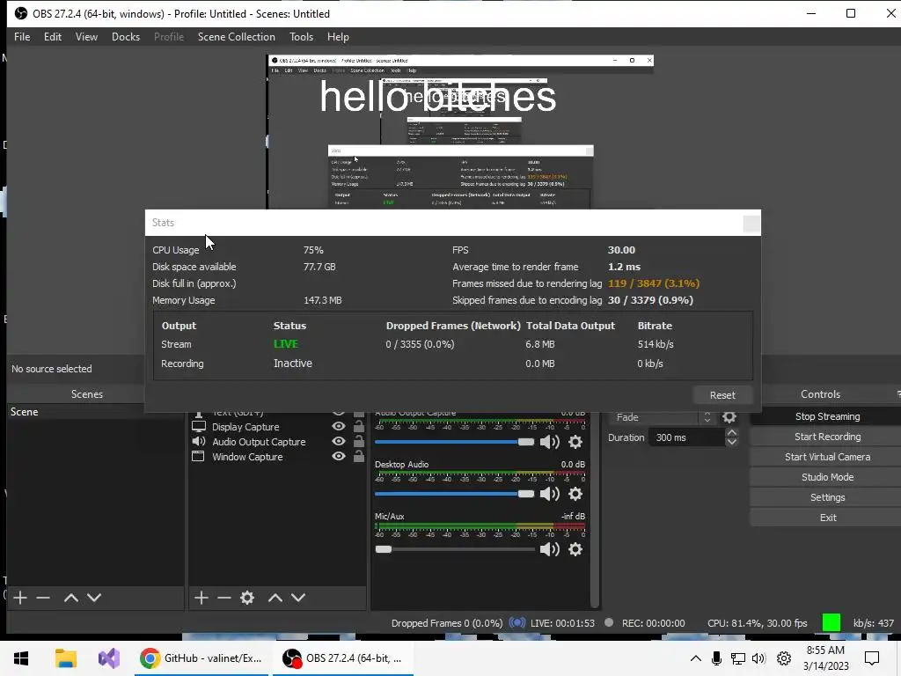
Task: Mute Desktop Audio speaker button
Action: (550, 494)
